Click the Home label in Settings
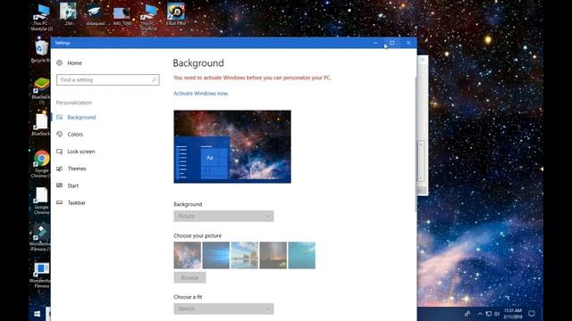Screen dimensions: 572x321 click(74, 63)
